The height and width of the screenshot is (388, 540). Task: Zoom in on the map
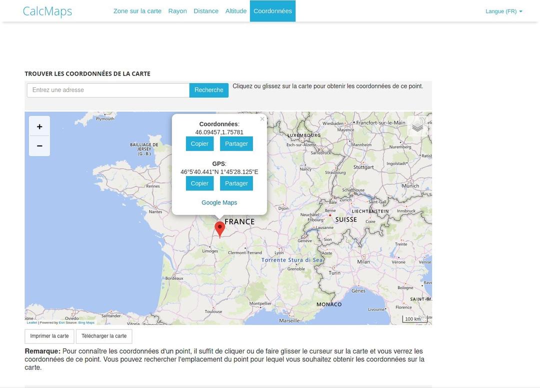(x=39, y=126)
